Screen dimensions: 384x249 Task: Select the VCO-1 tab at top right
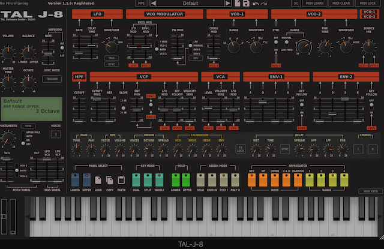369,12
